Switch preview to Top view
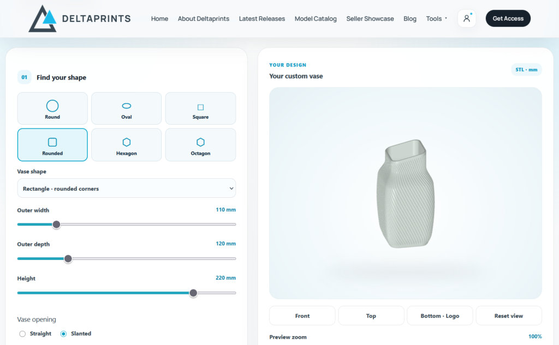This screenshot has width=559, height=345. tap(371, 316)
